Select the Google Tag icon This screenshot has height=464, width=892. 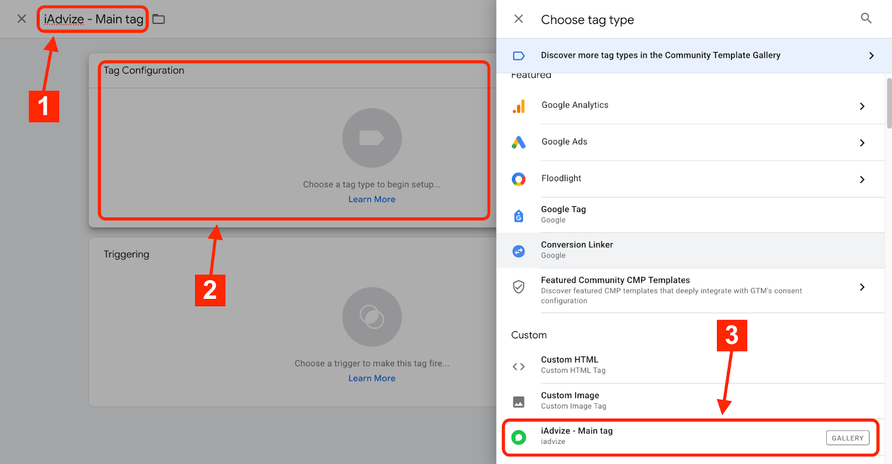coord(518,216)
